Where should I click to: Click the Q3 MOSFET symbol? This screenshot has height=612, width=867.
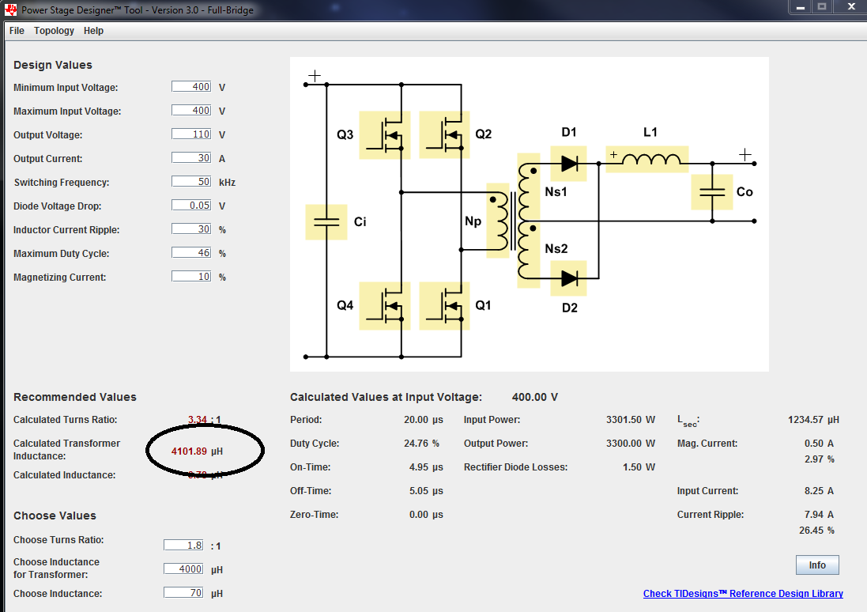pyautogui.click(x=385, y=135)
